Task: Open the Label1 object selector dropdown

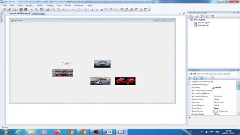Action: coord(238,74)
